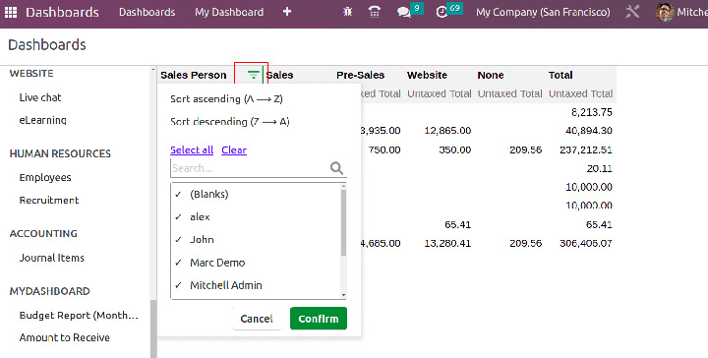Click the wrench tools icon
The width and height of the screenshot is (708, 358).
click(632, 12)
